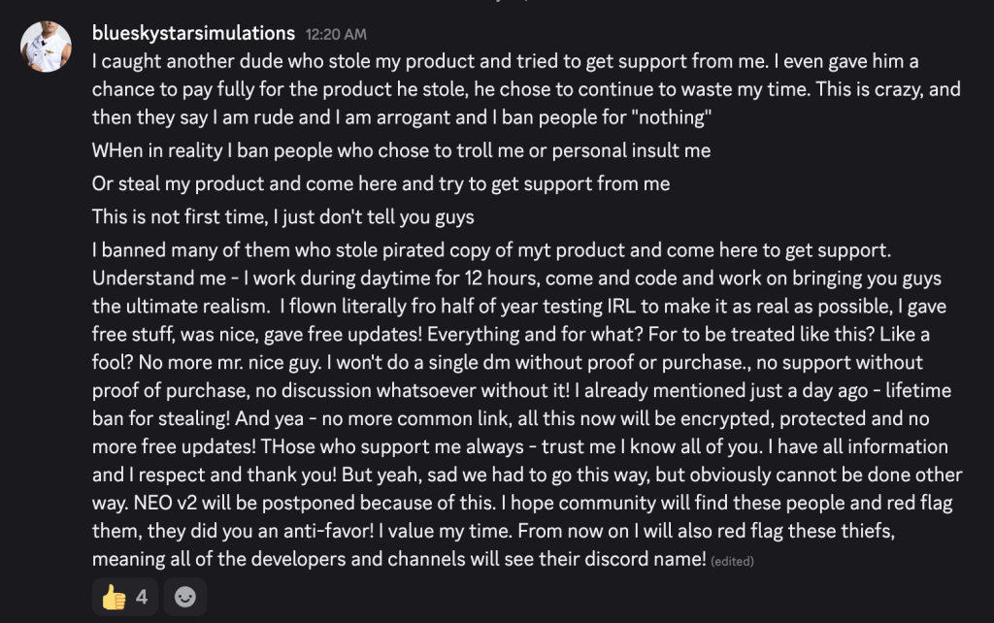The height and width of the screenshot is (623, 994).
Task: Open the blueskystarsimulations username profile
Action: click(193, 35)
